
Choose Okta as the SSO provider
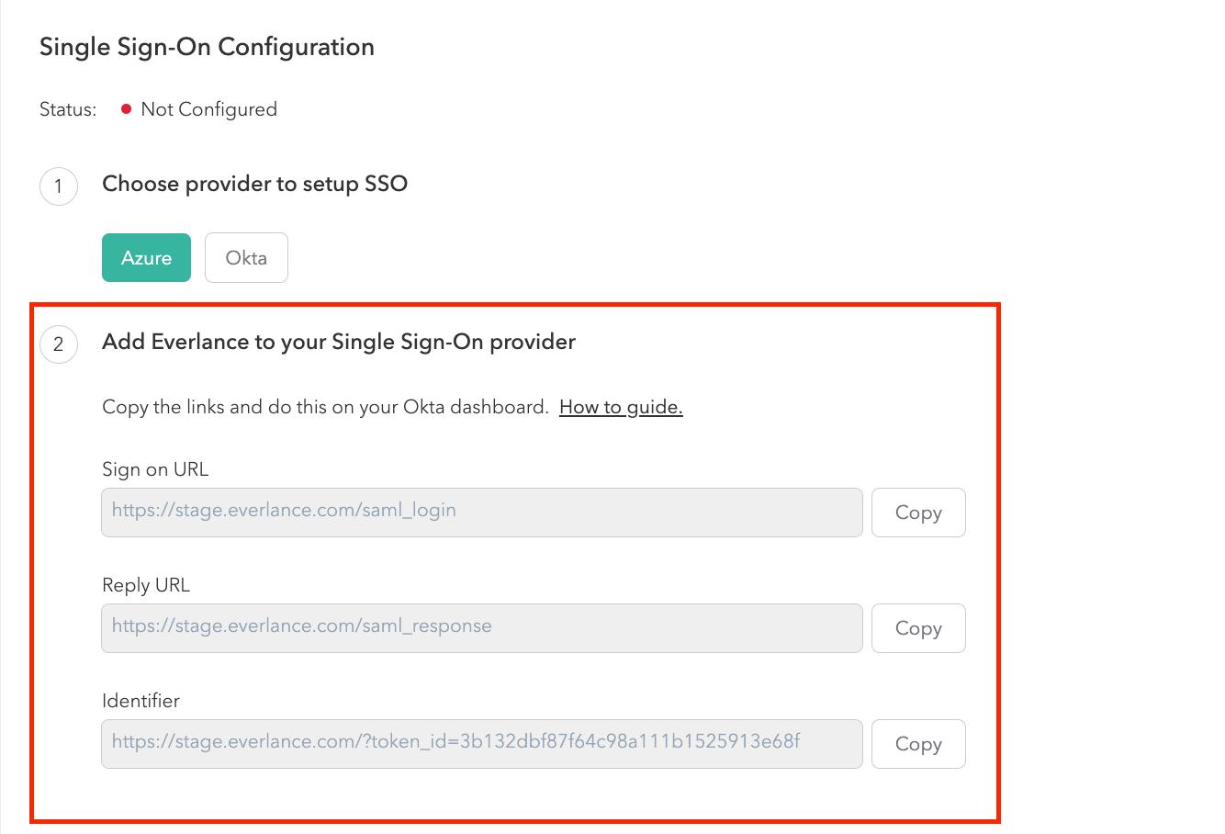pos(246,258)
